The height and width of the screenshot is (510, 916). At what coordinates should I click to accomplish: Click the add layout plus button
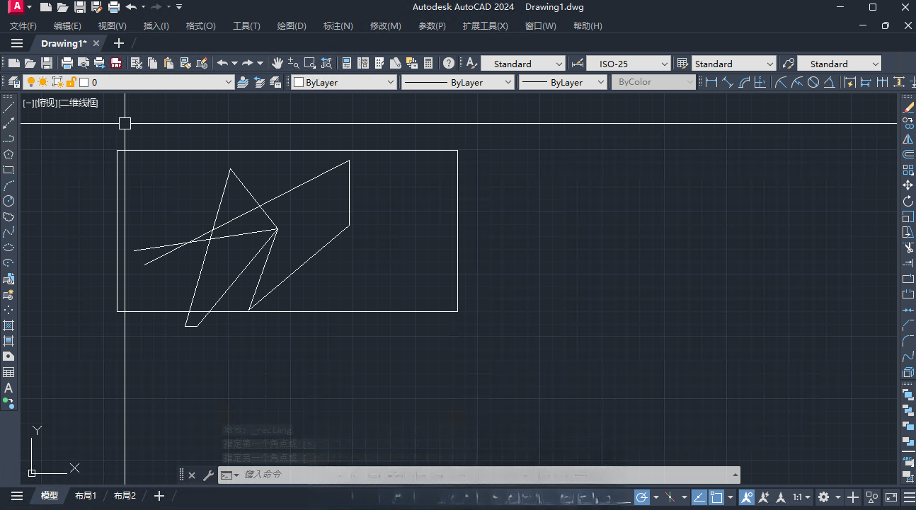click(159, 496)
